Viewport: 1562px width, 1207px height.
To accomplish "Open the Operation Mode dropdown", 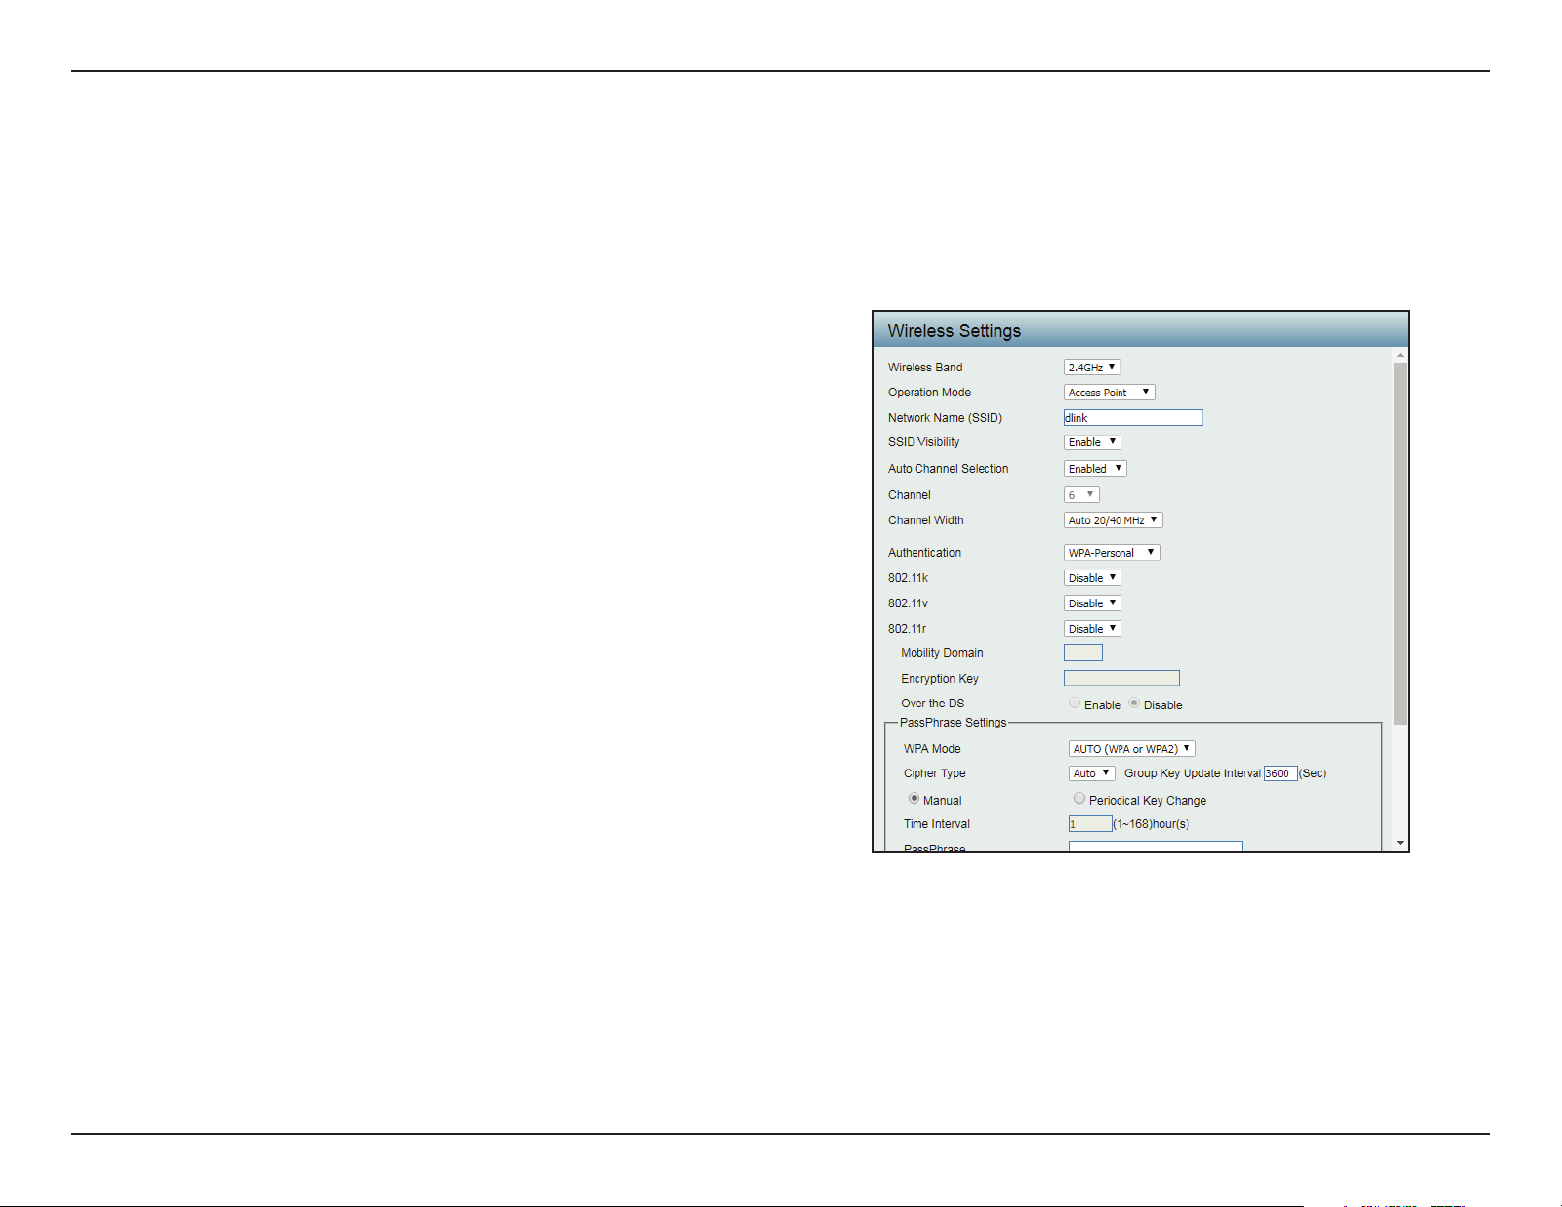I will (x=1110, y=392).
